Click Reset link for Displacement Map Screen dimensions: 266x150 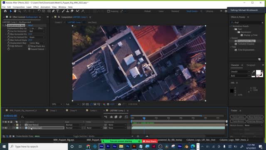(30, 25)
